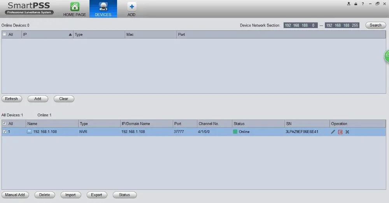This screenshot has height=203, width=389.
Task: Click the IP/Domain Name column header
Action: [x=146, y=124]
